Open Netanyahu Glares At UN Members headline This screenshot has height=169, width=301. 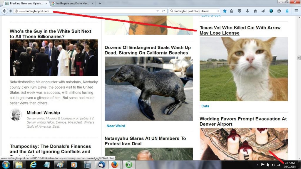pyautogui.click(x=145, y=141)
